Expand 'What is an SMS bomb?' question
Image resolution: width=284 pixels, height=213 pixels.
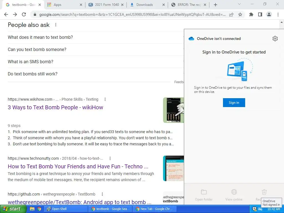(96, 62)
